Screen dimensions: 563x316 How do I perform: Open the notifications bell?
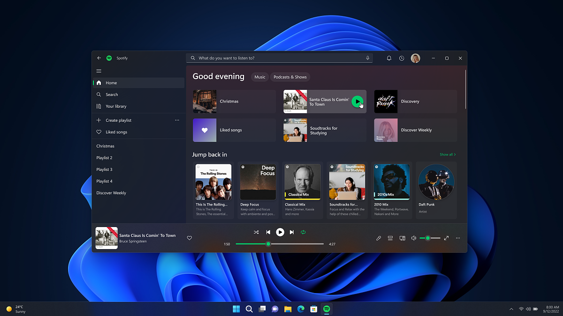tap(389, 58)
